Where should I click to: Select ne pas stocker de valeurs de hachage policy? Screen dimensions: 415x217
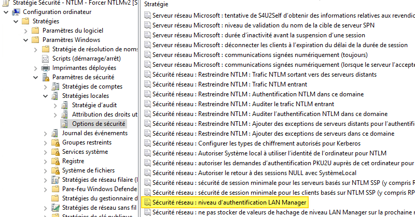click(x=284, y=212)
